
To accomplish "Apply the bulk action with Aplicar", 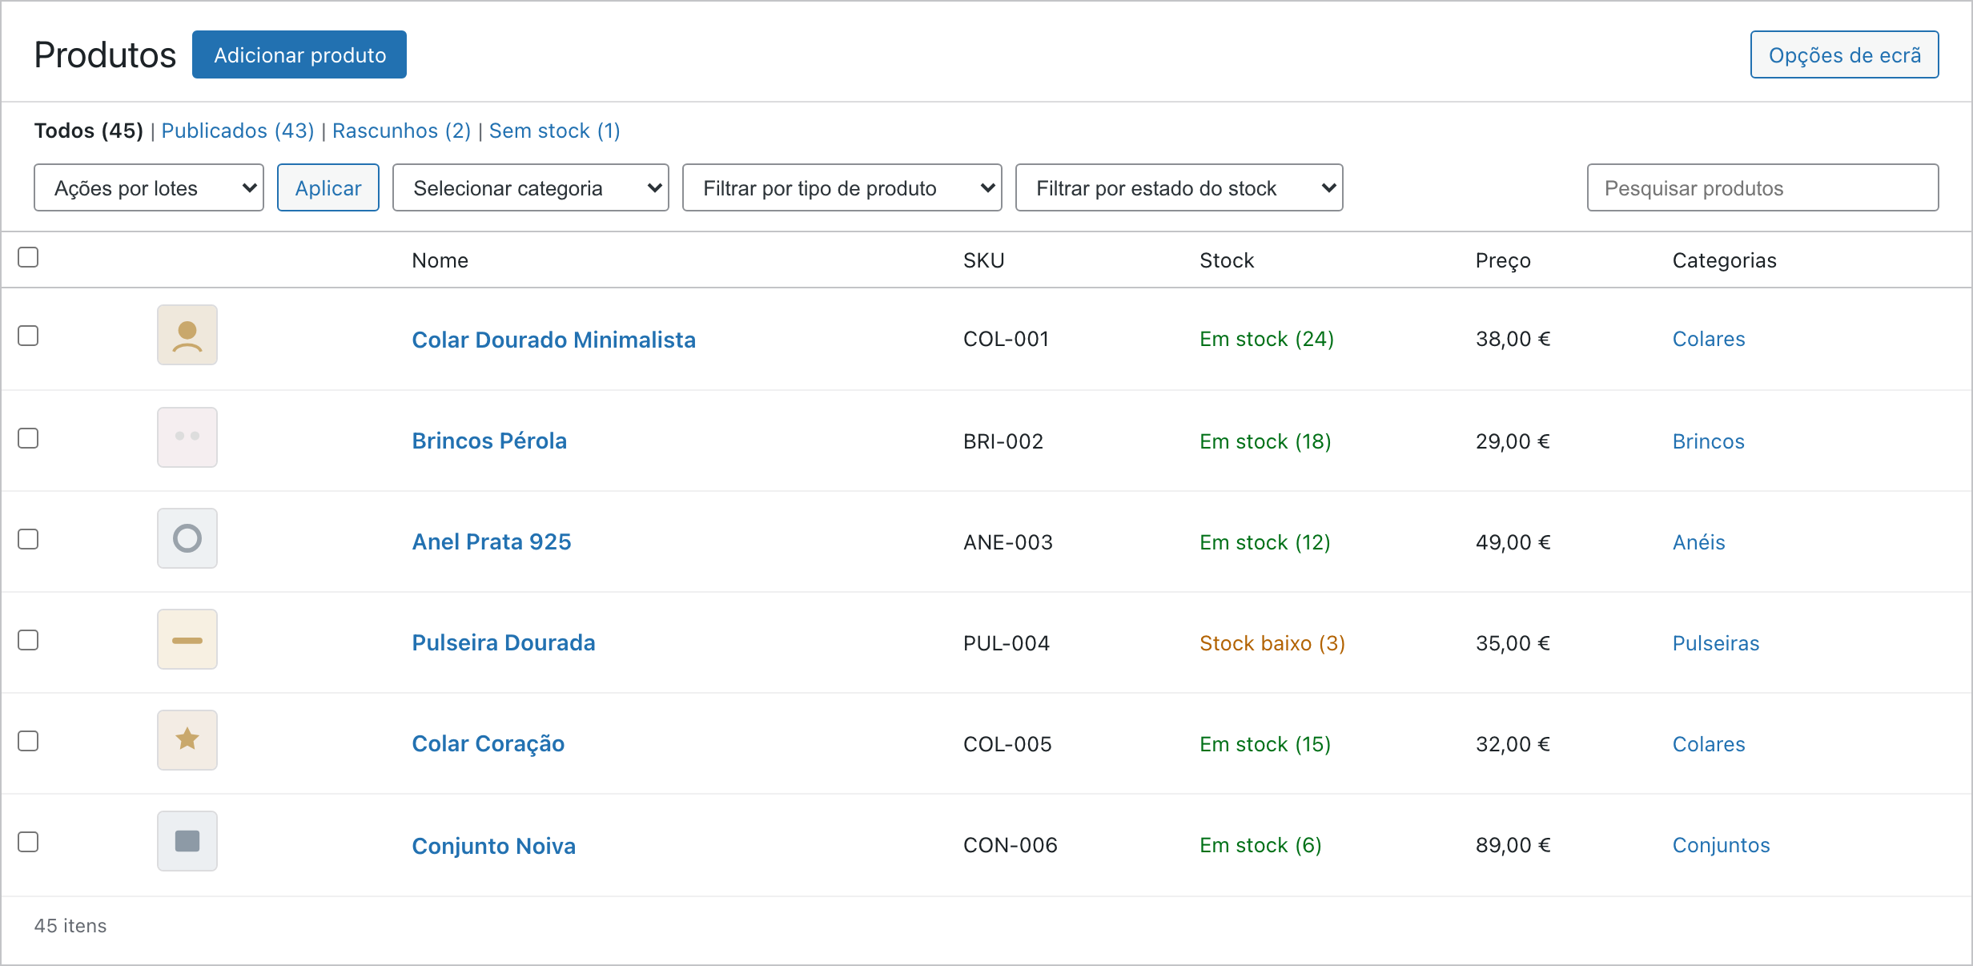I will (x=328, y=187).
